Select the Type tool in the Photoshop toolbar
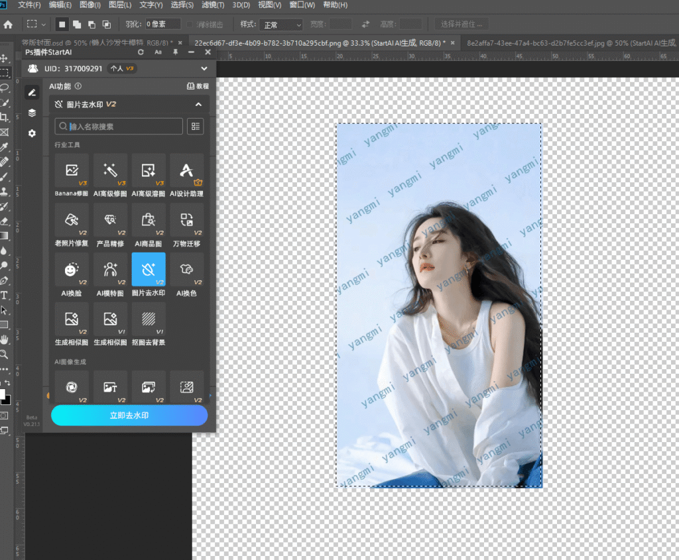679x560 pixels. (x=5, y=295)
